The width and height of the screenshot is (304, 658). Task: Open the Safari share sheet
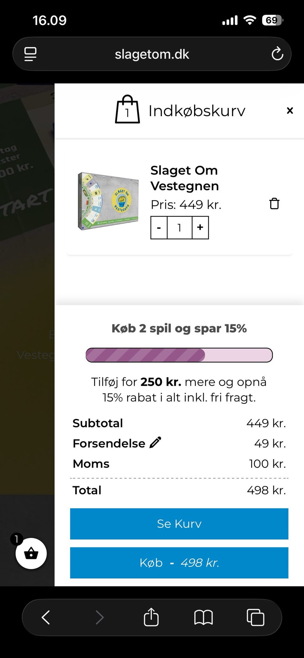pyautogui.click(x=151, y=617)
